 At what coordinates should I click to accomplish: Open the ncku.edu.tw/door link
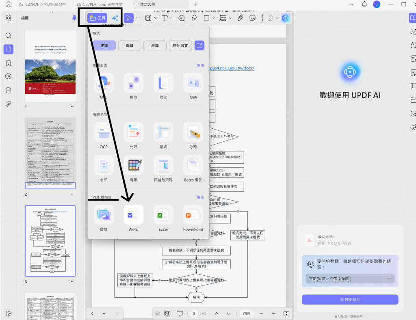point(232,68)
